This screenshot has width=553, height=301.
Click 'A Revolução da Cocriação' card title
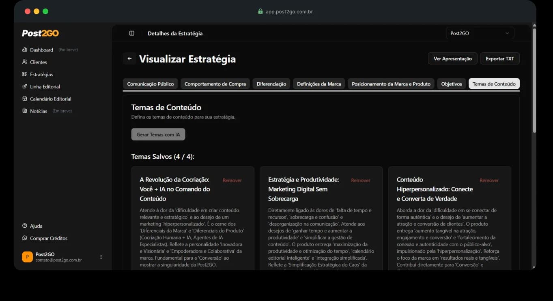[x=175, y=189]
